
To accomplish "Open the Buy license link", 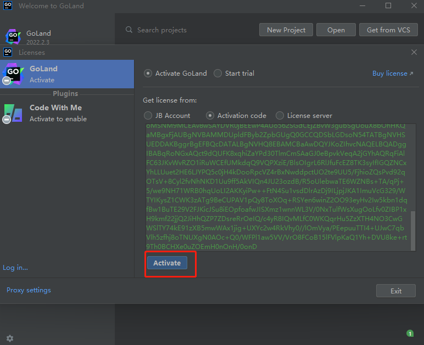I will coord(393,73).
